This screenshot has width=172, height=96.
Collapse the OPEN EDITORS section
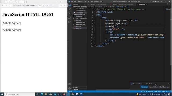[77, 7]
